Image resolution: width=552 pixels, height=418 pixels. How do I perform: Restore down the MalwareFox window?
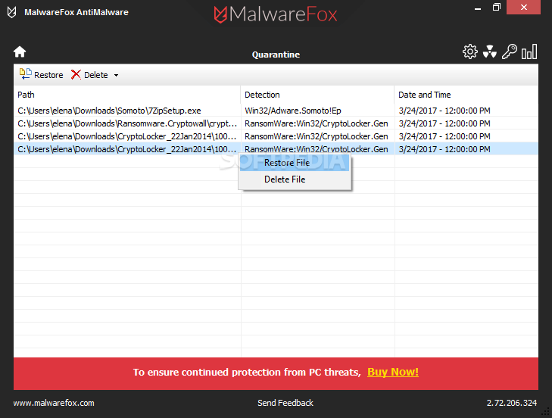coord(497,7)
